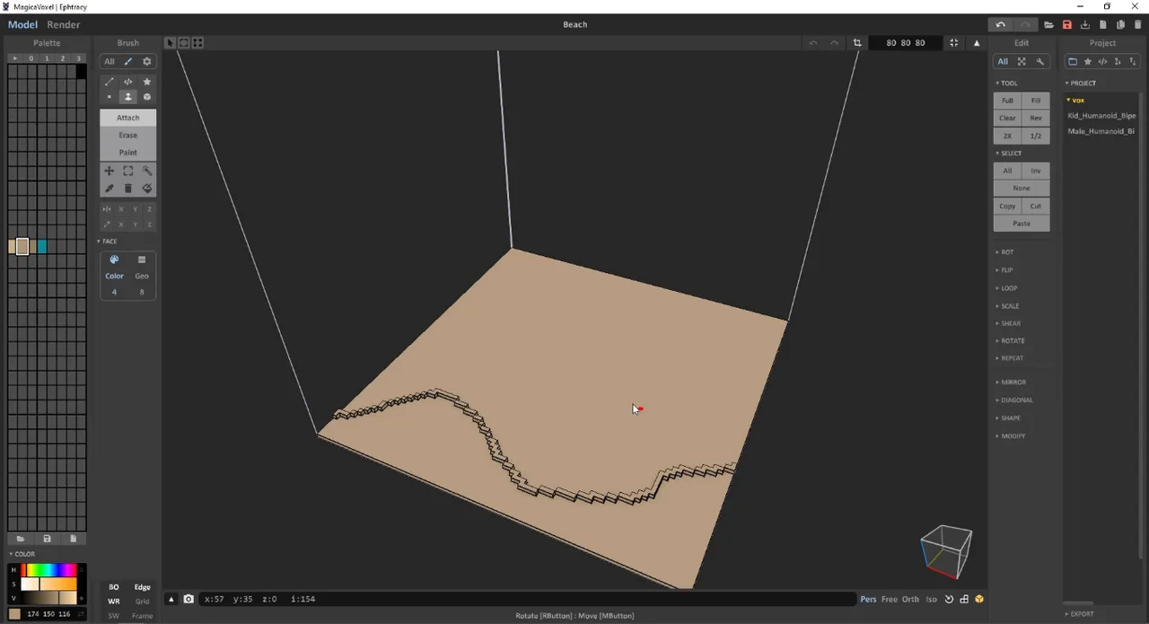This screenshot has height=624, width=1149.
Task: Select the single voxel brush icon
Action: pos(110,97)
